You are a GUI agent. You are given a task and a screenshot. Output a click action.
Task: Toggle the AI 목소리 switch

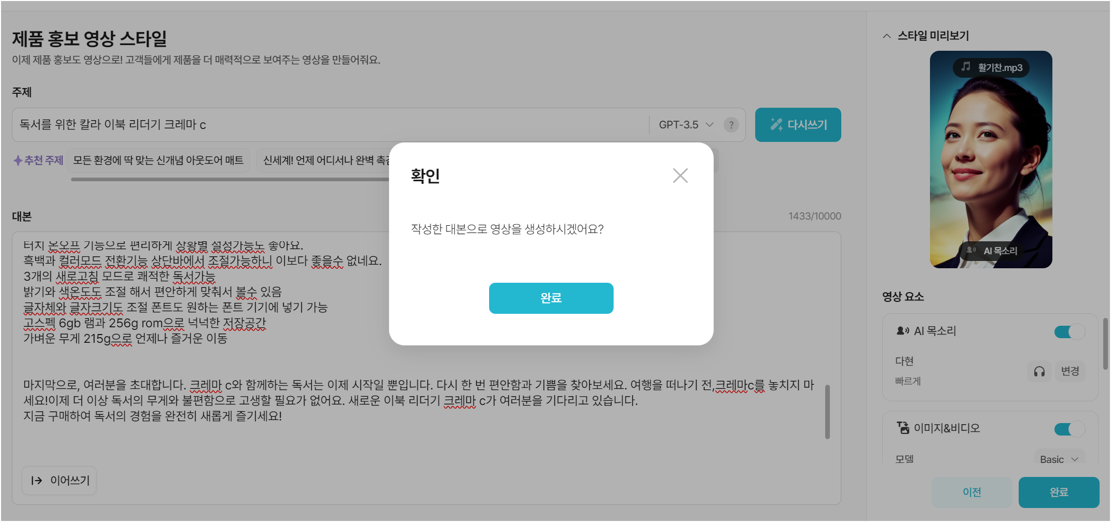coord(1069,331)
